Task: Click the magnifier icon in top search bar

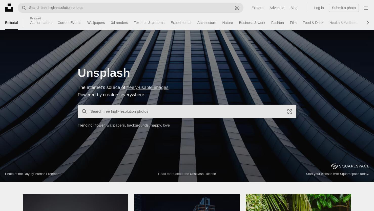Action: coord(24,8)
